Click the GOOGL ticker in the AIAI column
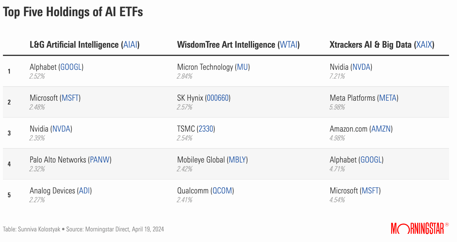This screenshot has height=242, width=457. click(x=71, y=67)
